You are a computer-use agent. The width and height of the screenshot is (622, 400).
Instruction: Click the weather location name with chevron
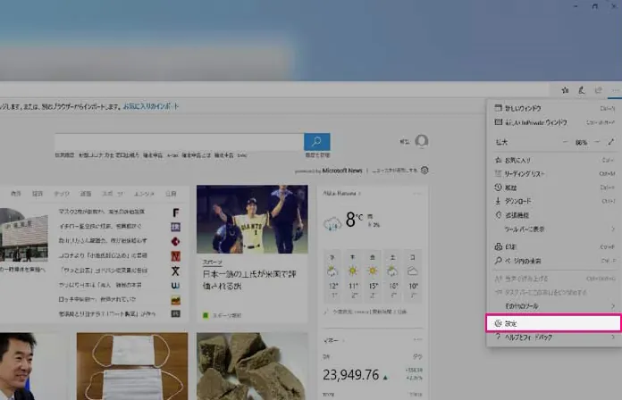point(342,194)
